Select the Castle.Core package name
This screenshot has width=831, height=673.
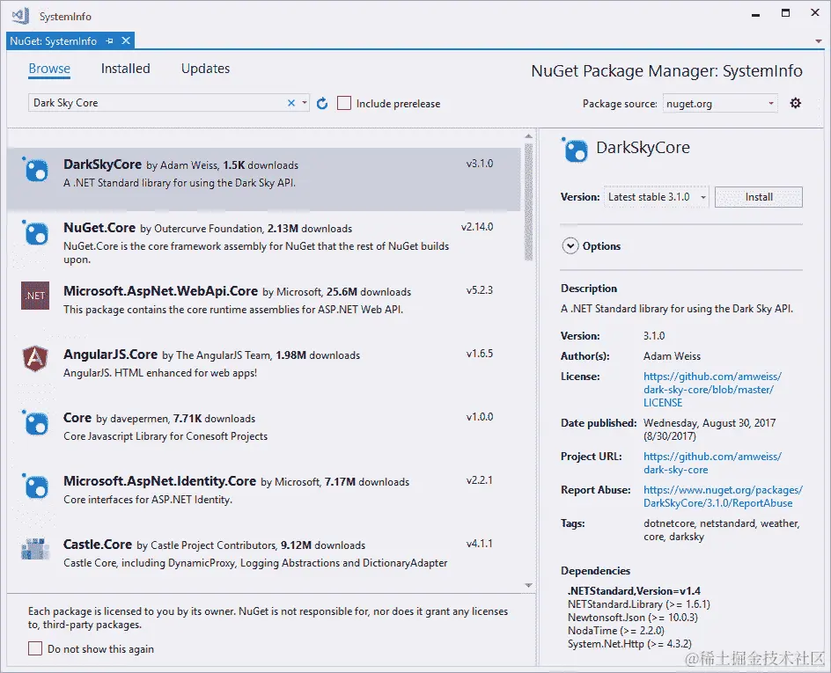pyautogui.click(x=98, y=545)
